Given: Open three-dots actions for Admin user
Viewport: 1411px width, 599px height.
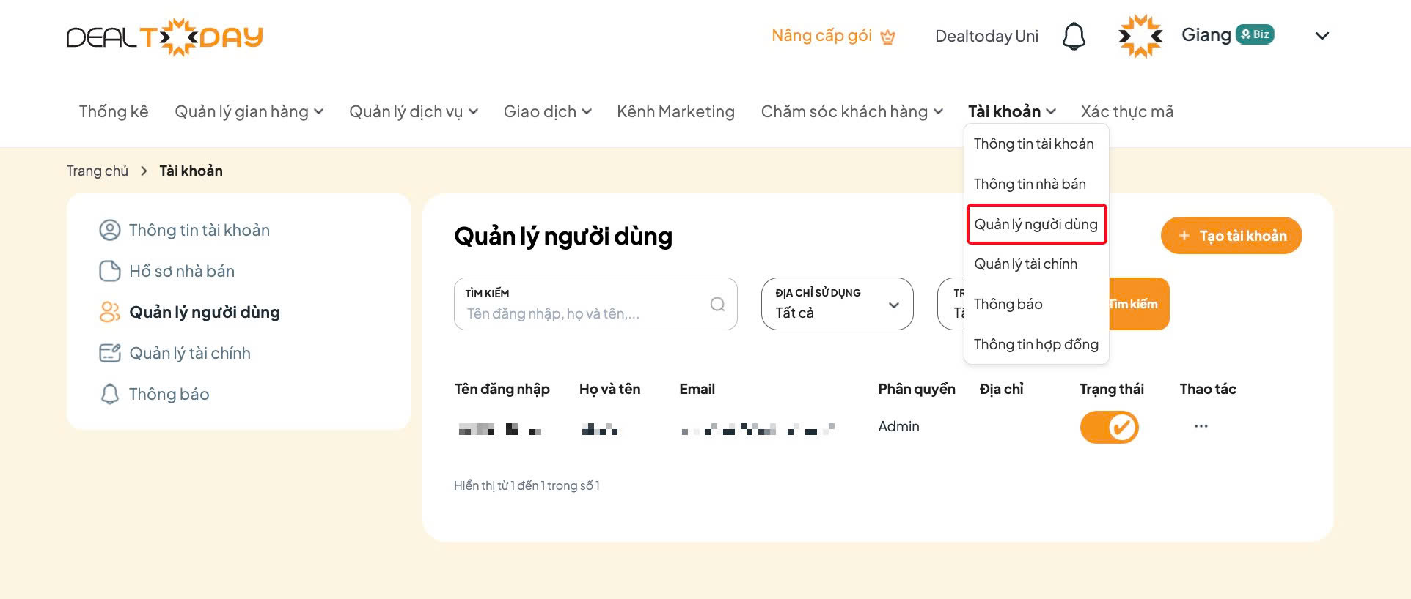Looking at the screenshot, I should pyautogui.click(x=1201, y=426).
